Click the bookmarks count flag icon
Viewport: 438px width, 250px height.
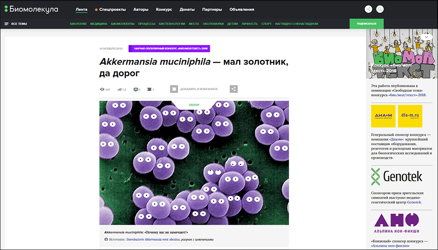pos(149,89)
